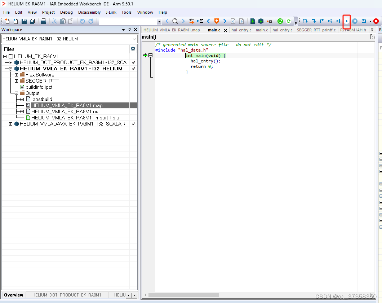382x303 pixels.
Task: Save the current file
Action: point(24,21)
